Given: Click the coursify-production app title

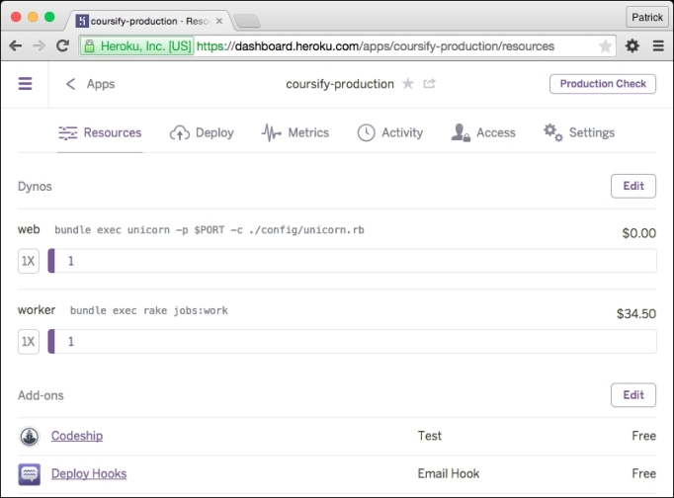Looking at the screenshot, I should [x=340, y=84].
